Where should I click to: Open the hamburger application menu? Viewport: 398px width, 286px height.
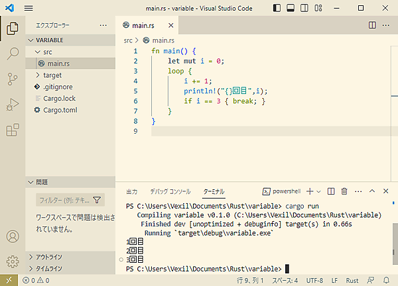(29, 8)
